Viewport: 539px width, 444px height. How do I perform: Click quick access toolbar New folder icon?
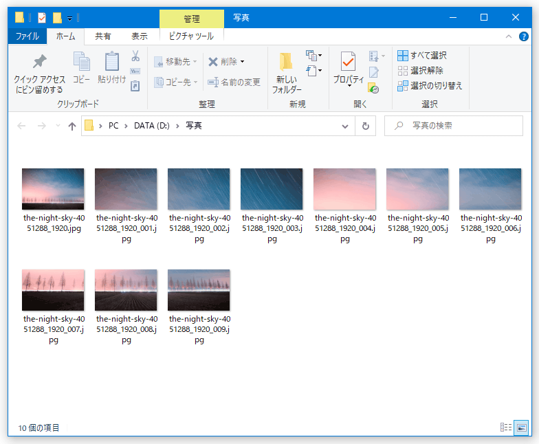coord(57,18)
